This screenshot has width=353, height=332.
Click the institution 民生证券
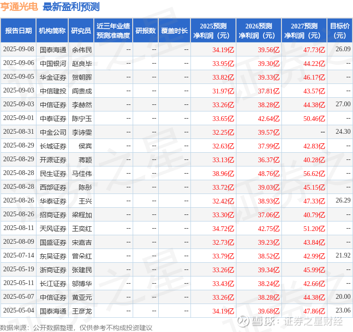click(x=53, y=173)
